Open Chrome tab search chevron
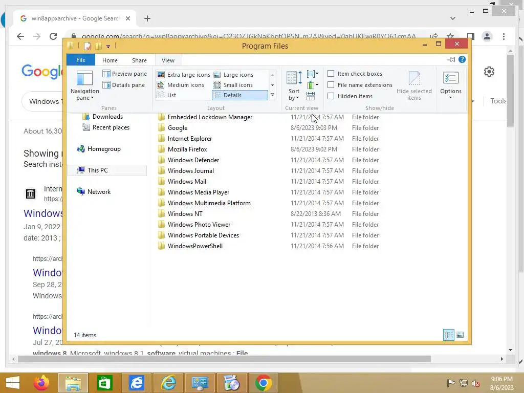 [x=452, y=18]
